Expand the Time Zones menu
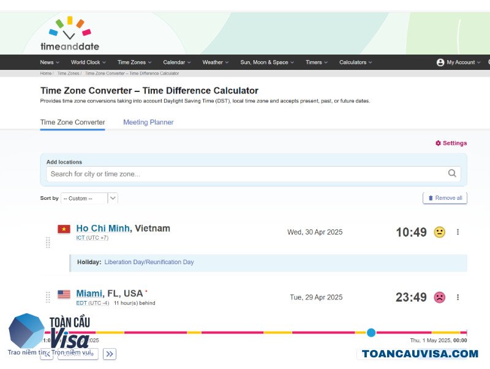The image size is (490, 369). pos(134,63)
